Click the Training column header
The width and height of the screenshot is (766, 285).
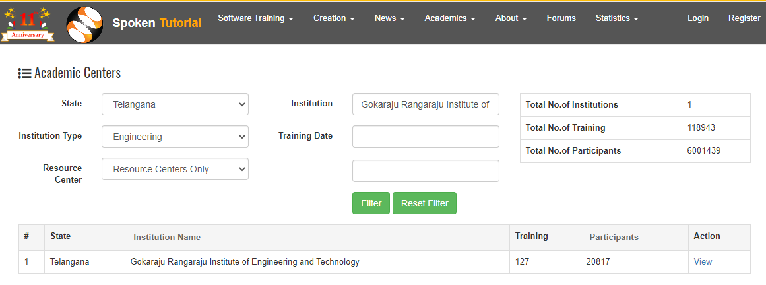point(532,236)
